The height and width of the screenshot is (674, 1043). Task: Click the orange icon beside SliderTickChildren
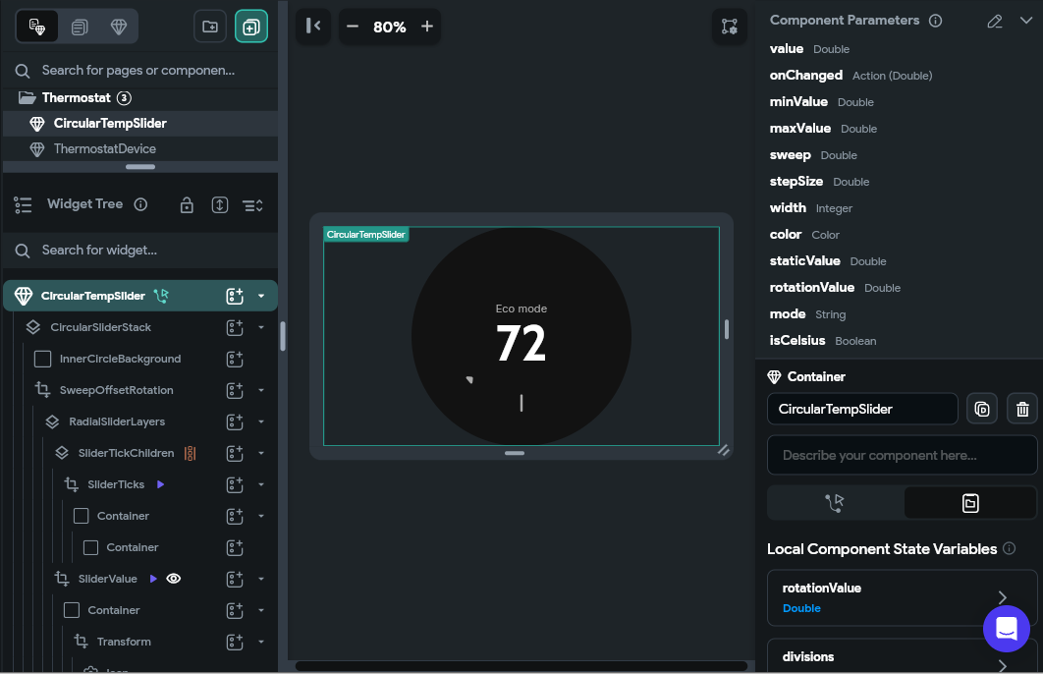[x=191, y=453]
